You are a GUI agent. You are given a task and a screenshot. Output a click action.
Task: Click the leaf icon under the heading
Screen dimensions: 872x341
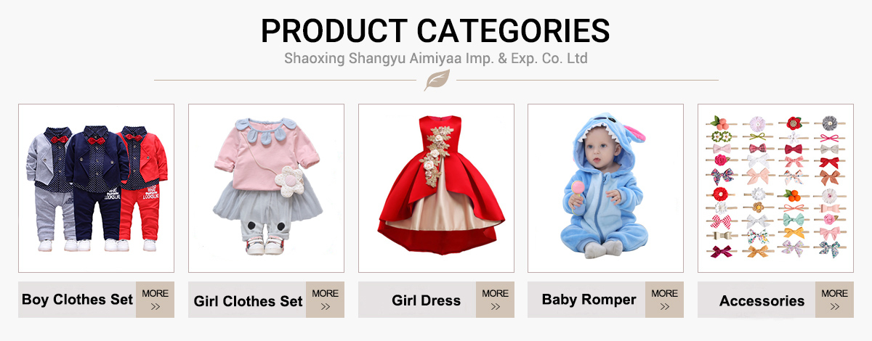[x=436, y=80]
